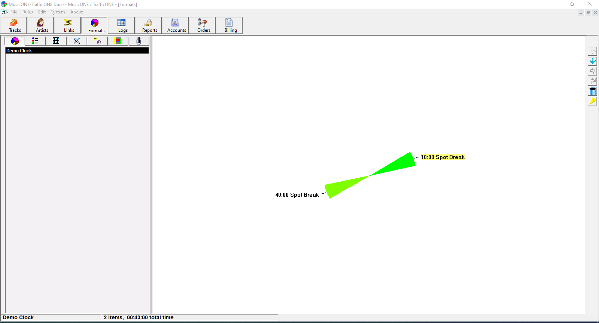Screen dimensions: 599x323
Task: Select the colored stripes tab icon
Action: (x=118, y=41)
